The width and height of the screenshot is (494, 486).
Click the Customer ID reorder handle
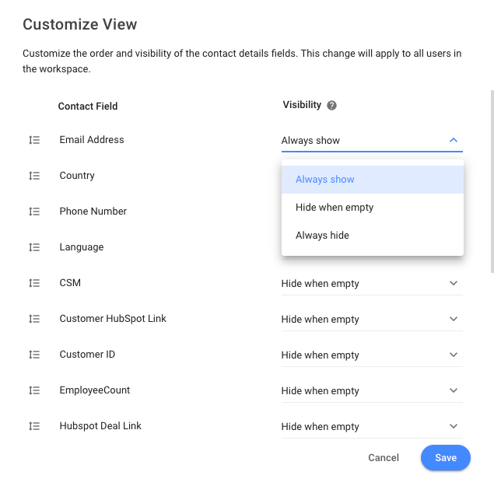[x=34, y=355]
